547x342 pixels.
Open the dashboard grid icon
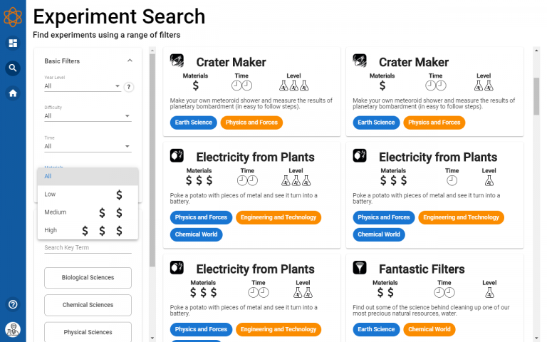(13, 43)
